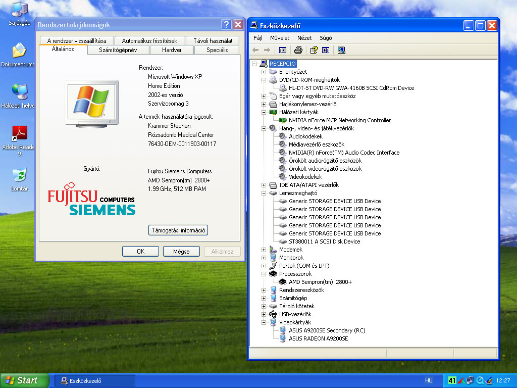Open the Súgó menu
The width and height of the screenshot is (517, 388).
coord(326,38)
